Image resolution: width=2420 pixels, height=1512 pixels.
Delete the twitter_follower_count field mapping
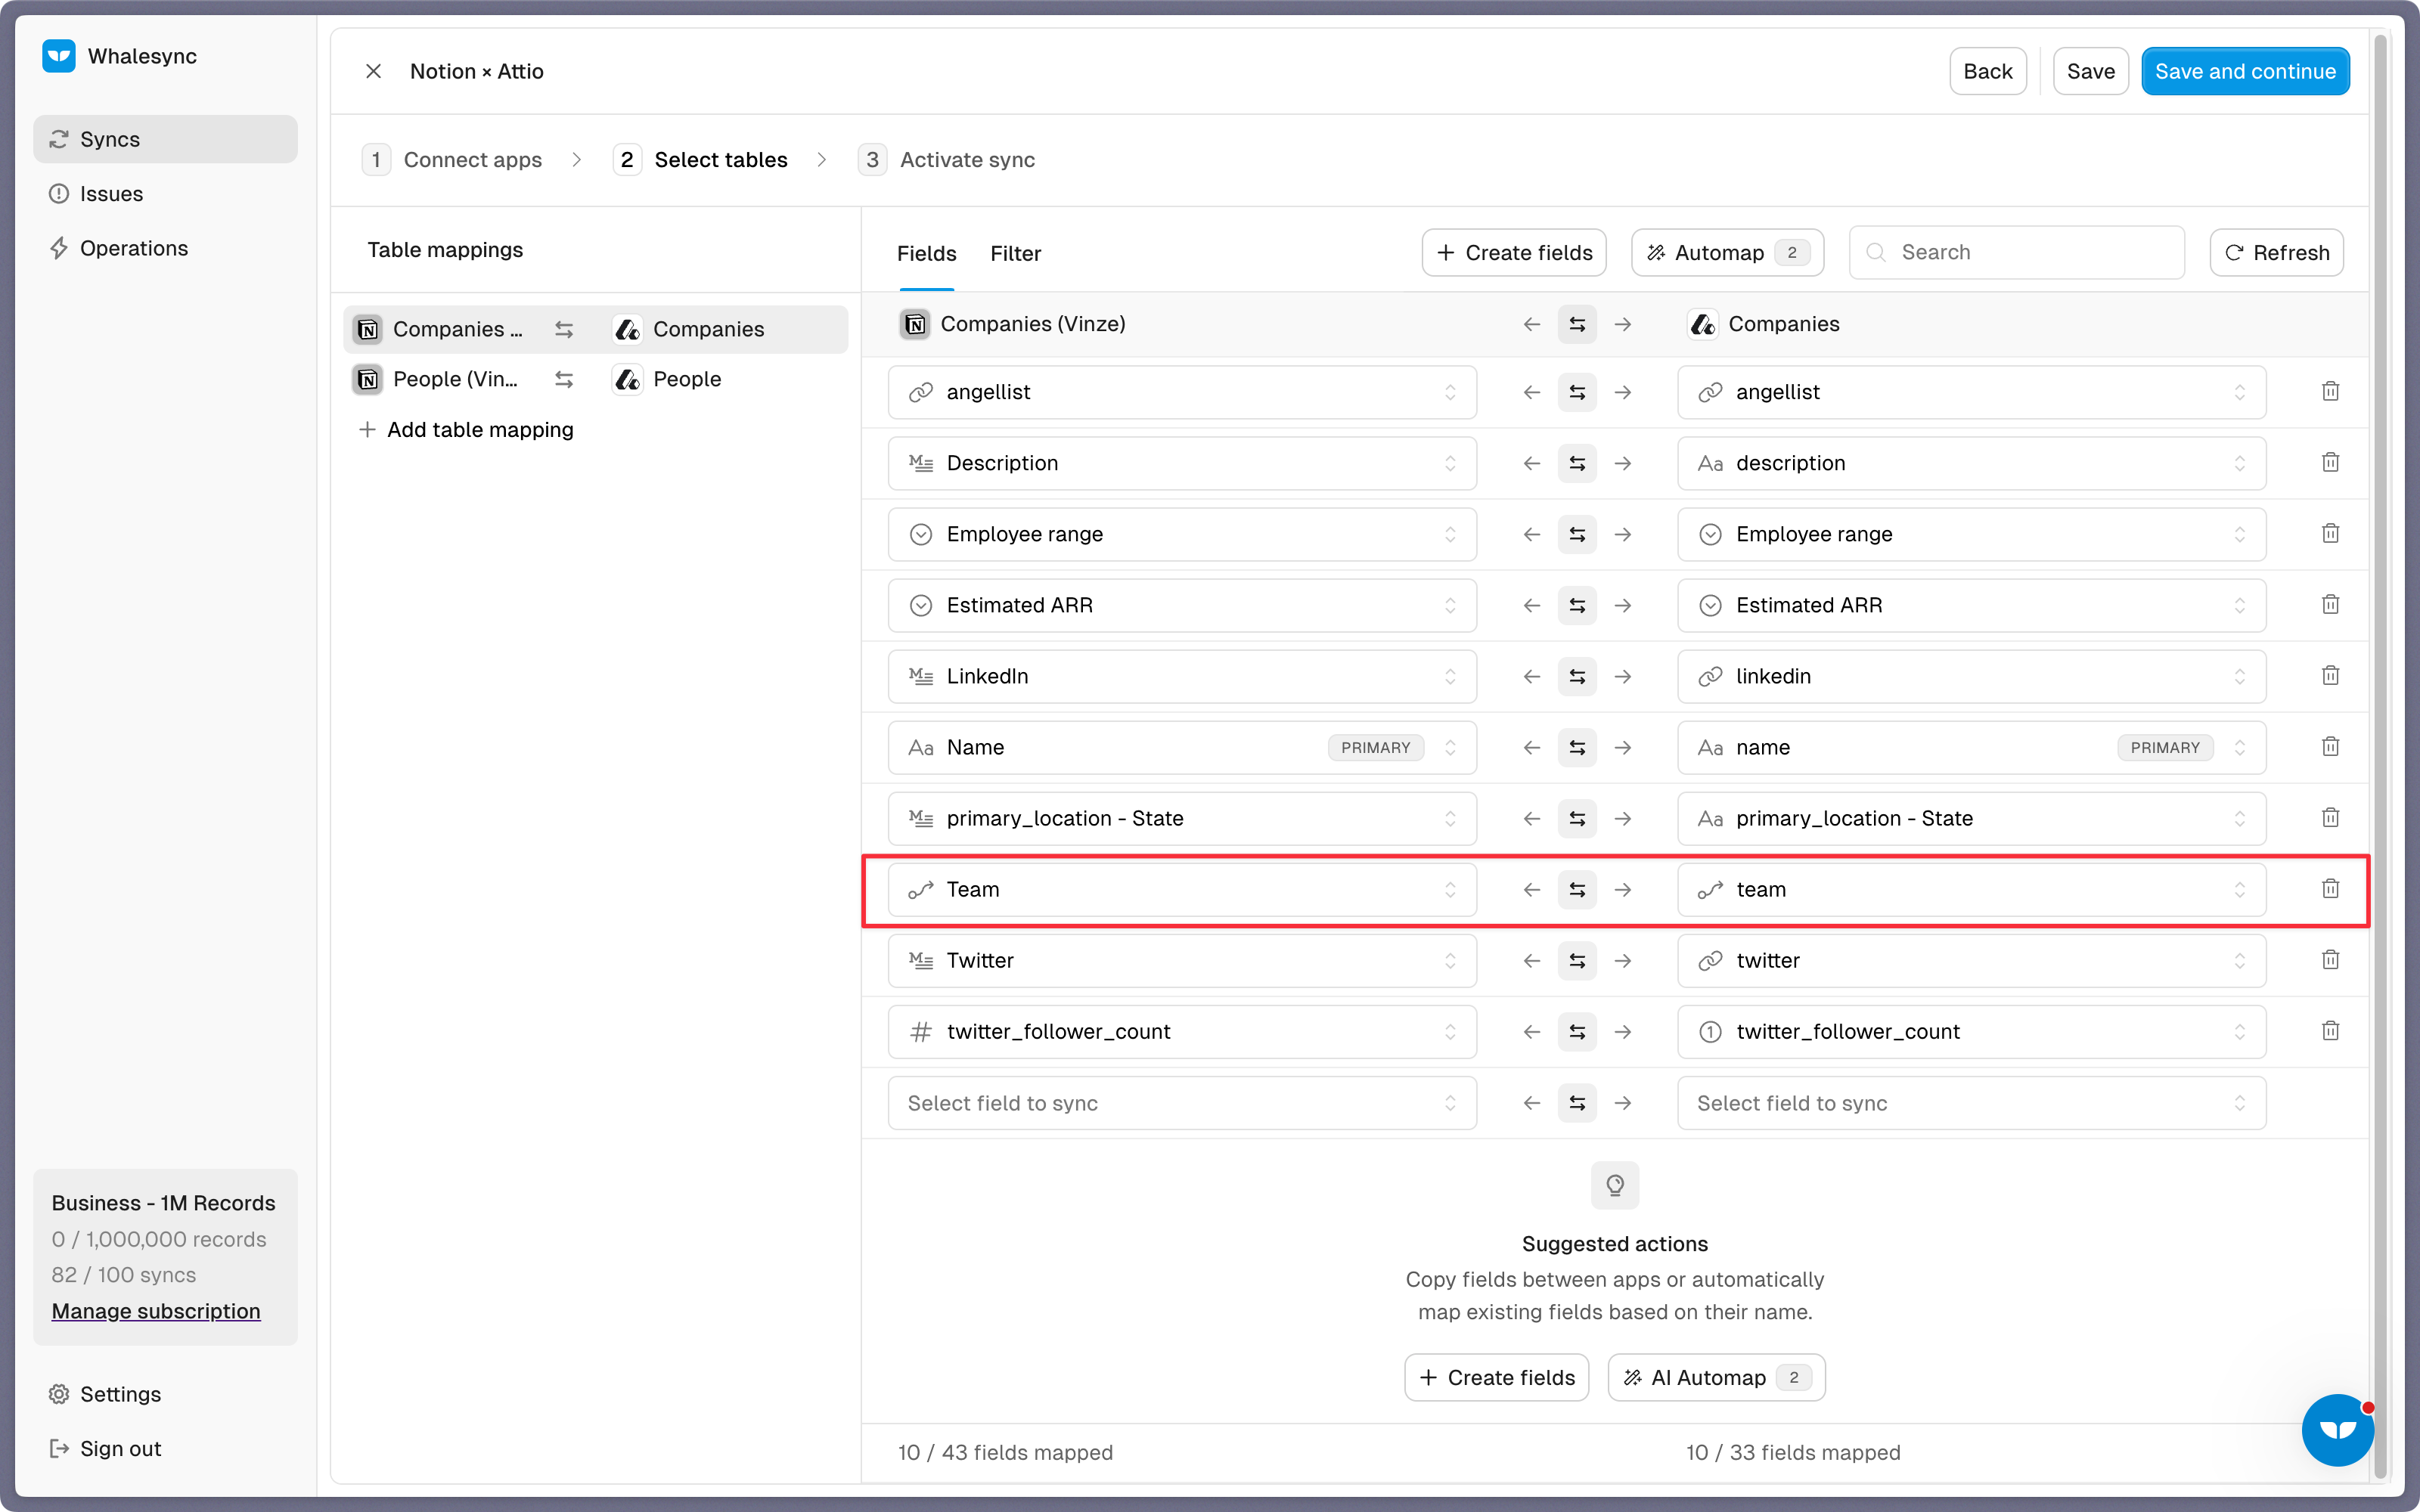tap(2330, 1030)
